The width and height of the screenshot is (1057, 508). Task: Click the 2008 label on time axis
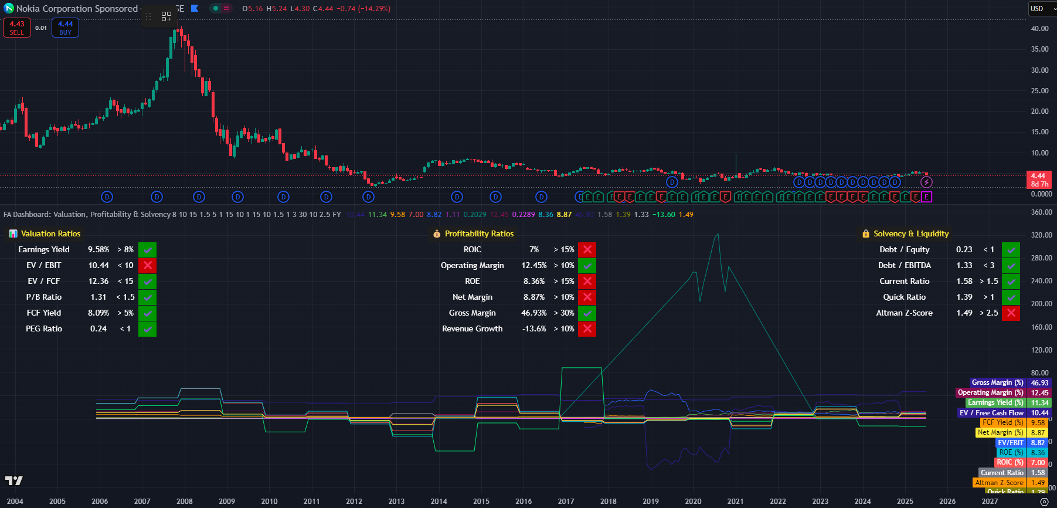(185, 501)
